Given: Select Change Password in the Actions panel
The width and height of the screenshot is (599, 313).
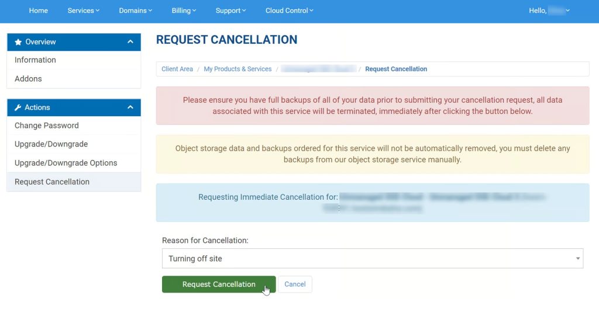Looking at the screenshot, I should (x=47, y=126).
